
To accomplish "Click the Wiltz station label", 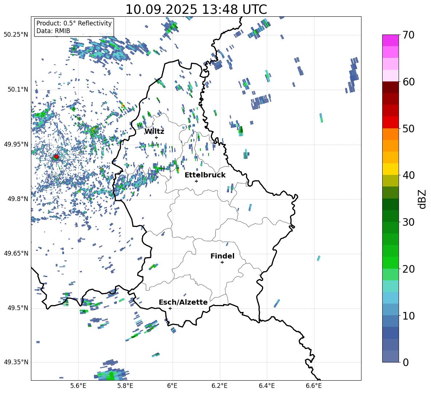I will click(154, 132).
